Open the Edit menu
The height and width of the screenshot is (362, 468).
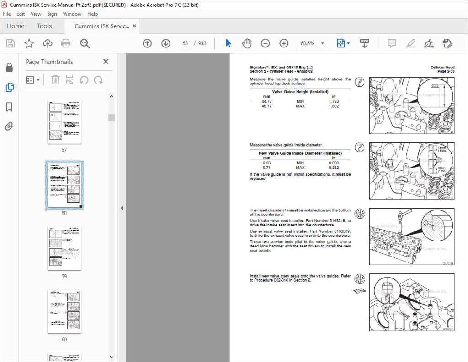[21, 14]
